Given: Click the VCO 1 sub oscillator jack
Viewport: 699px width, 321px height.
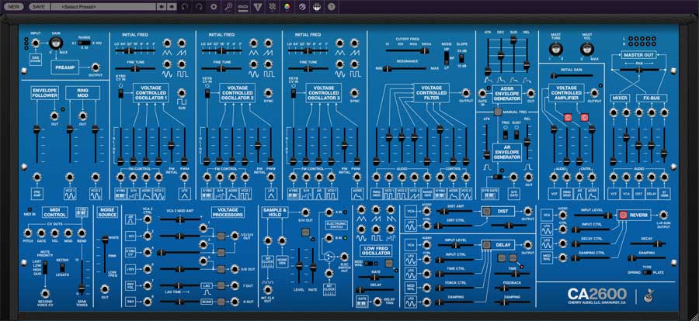Looking at the screenshot, I should (x=181, y=93).
